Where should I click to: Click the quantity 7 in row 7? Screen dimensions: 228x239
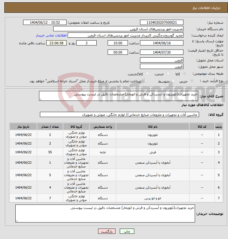50,198
